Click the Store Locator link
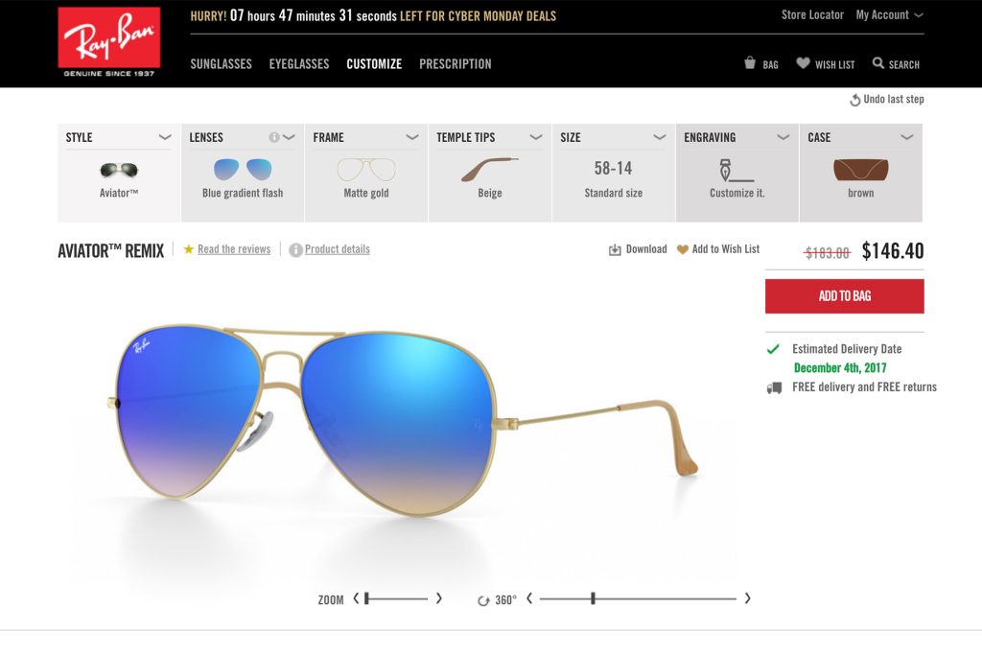Viewport: 982px width, 655px height. pos(812,15)
